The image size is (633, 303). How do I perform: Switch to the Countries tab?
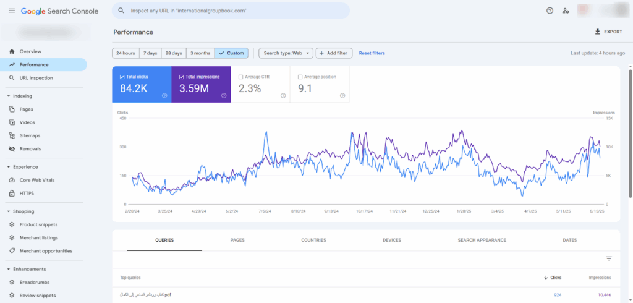[x=313, y=240]
